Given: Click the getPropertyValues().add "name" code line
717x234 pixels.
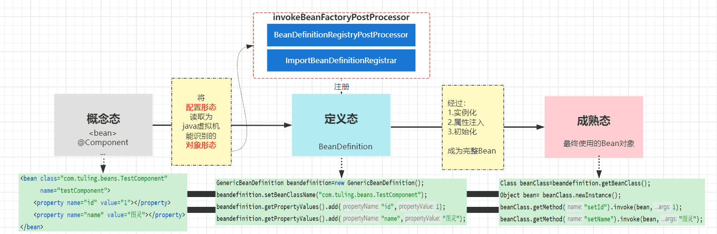Looking at the screenshot, I should (x=341, y=219).
